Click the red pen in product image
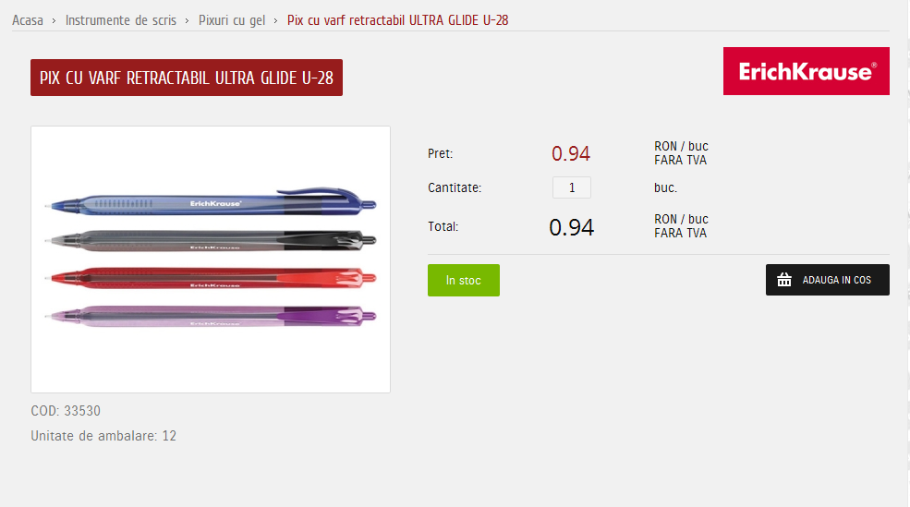 click(x=212, y=278)
